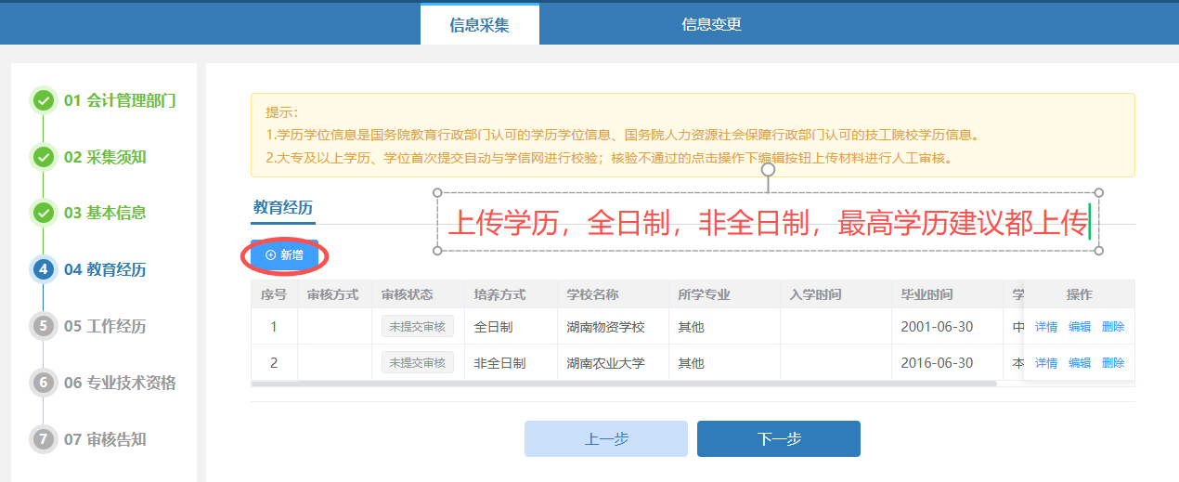The image size is (1179, 482).
Task: Click step 02 采集须知 checkmark icon
Action: [43, 157]
